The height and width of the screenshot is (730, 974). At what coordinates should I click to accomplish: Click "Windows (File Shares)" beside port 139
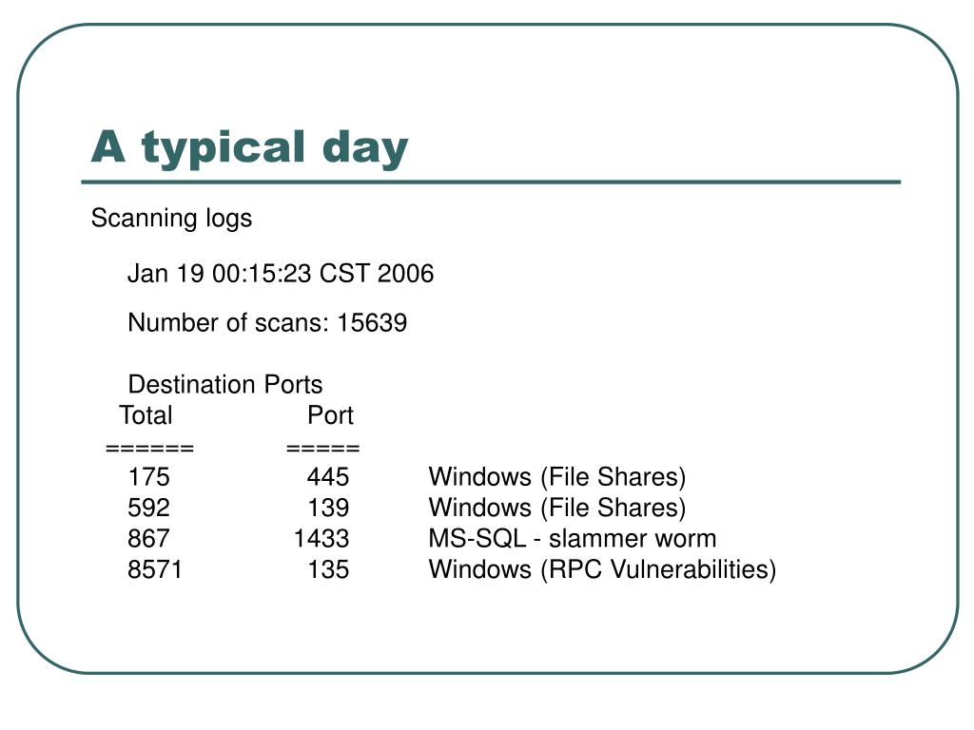click(557, 509)
